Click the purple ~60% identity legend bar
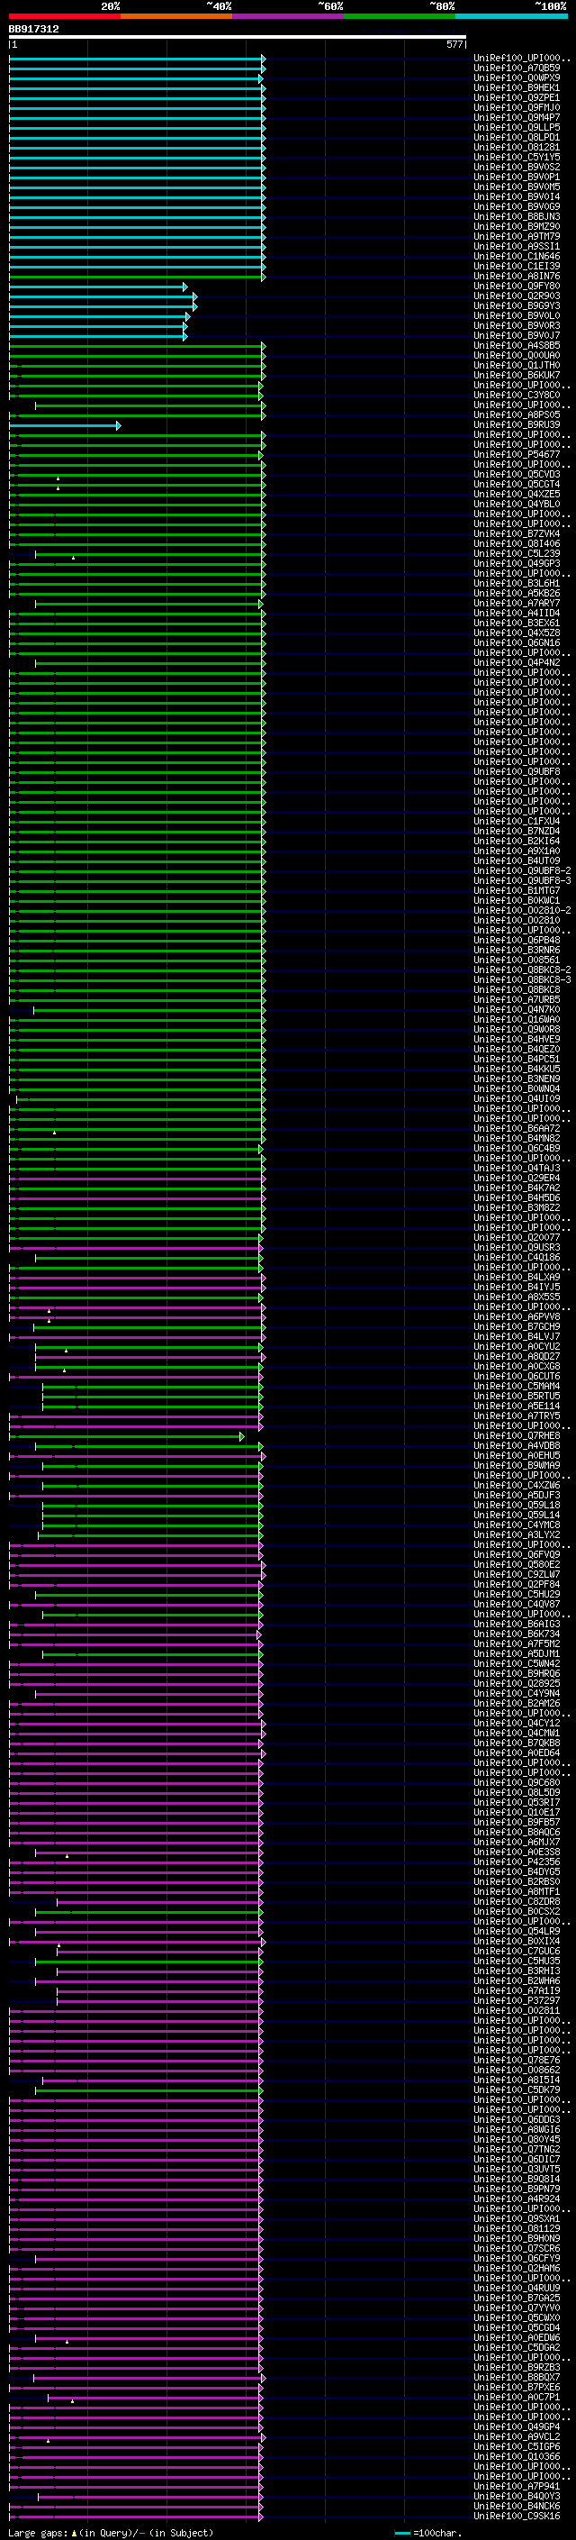 [289, 16]
